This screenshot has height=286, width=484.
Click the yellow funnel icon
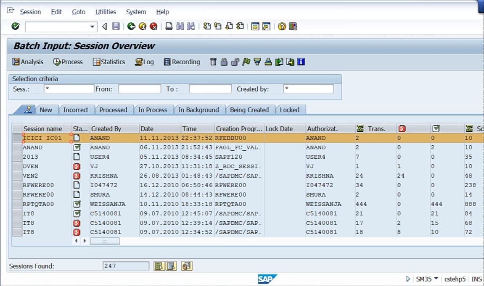click(257, 62)
